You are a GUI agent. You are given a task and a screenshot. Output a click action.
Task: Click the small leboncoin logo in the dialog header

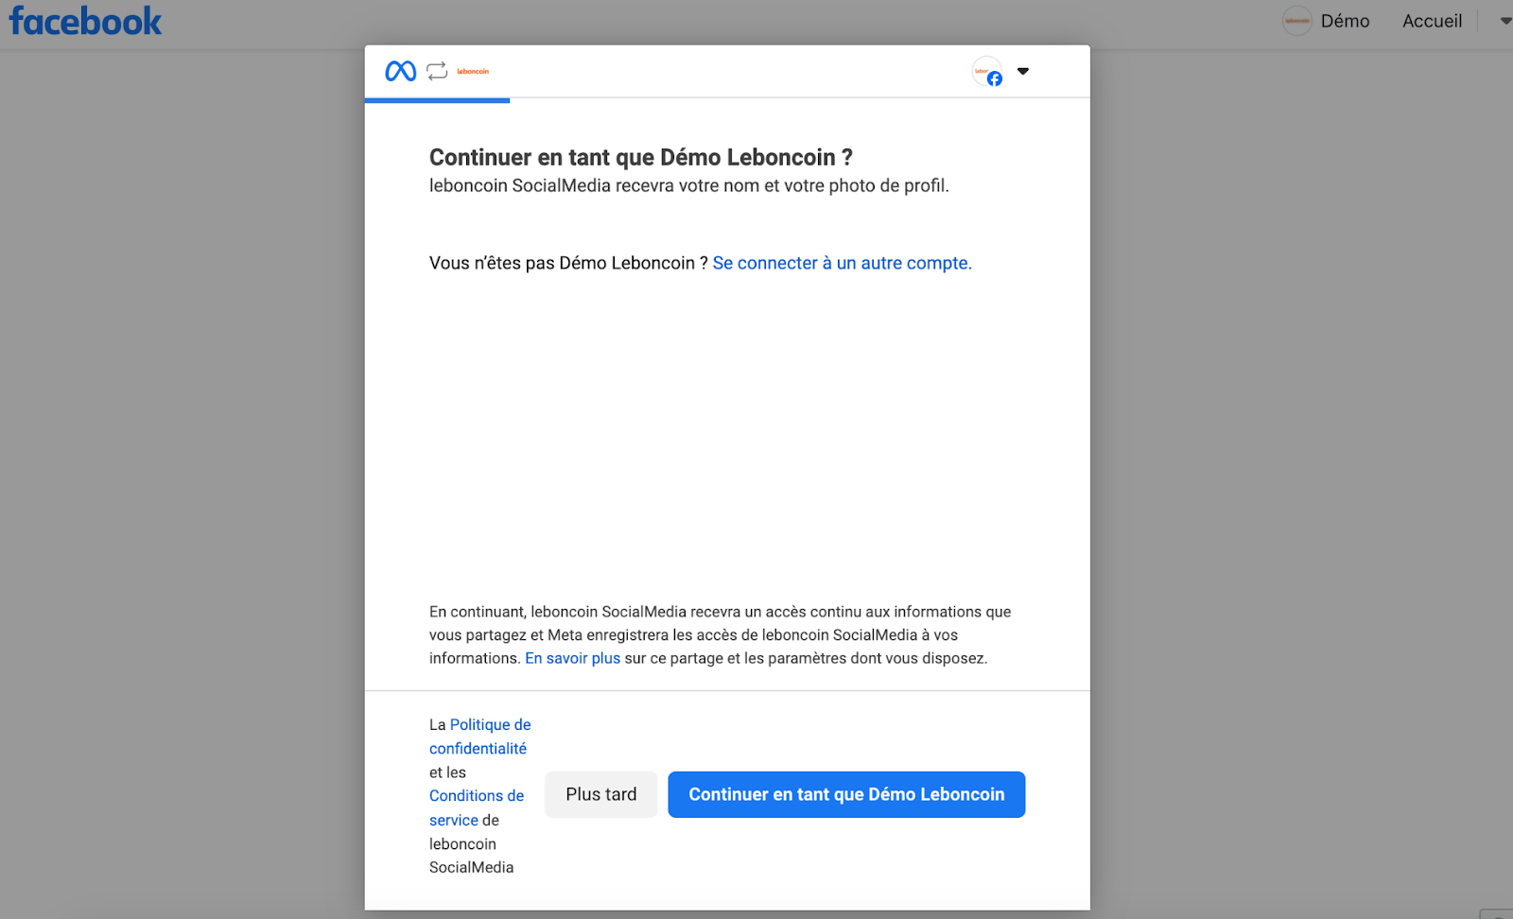(473, 72)
